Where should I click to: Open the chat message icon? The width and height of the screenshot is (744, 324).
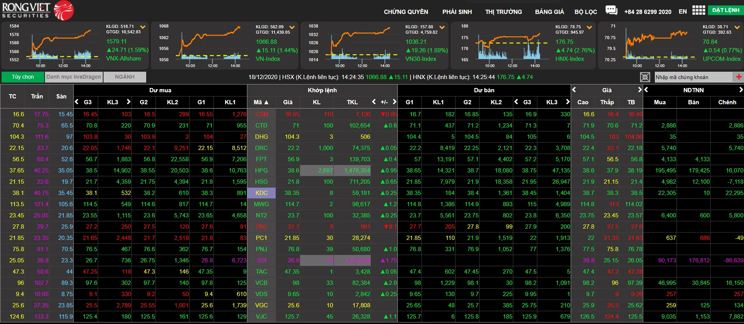(x=611, y=10)
